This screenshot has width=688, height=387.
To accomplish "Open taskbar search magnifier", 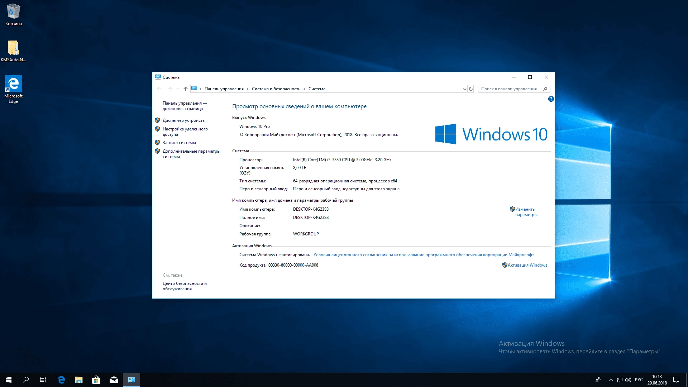I will click(x=26, y=380).
